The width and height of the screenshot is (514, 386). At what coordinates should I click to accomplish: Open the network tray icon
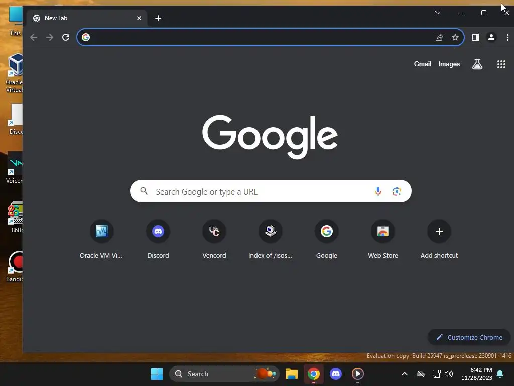click(x=436, y=374)
